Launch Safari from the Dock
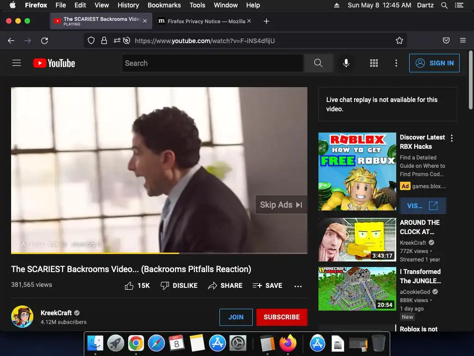474x356 pixels. point(156,343)
